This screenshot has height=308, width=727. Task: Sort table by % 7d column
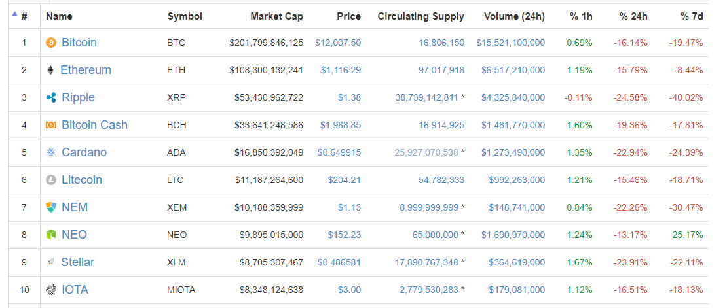692,16
